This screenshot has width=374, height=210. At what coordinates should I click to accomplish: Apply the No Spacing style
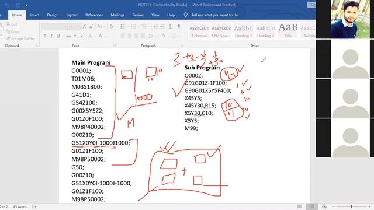[221, 31]
